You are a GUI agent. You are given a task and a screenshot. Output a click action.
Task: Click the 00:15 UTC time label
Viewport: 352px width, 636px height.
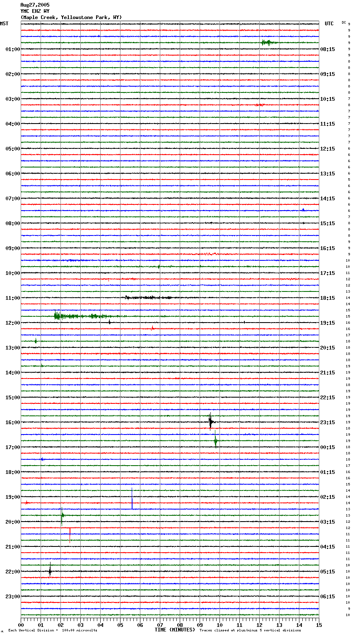click(328, 447)
